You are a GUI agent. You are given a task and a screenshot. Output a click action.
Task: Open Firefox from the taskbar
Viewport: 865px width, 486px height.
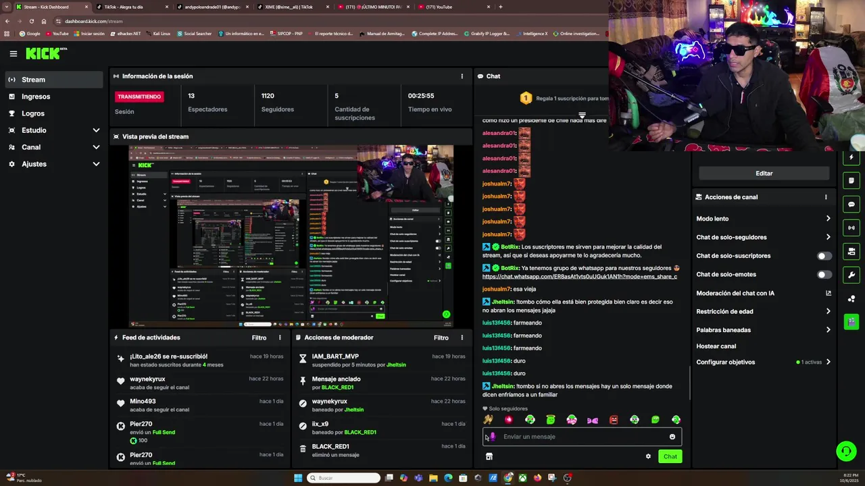click(x=537, y=478)
